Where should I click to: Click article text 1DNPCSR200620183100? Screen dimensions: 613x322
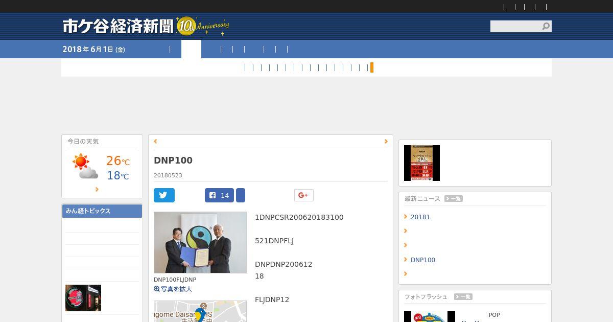click(299, 217)
